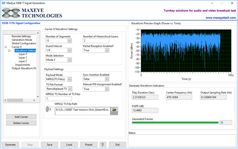
Task: Open the Payload Mode dropdown
Action: pyautogui.click(x=69, y=79)
